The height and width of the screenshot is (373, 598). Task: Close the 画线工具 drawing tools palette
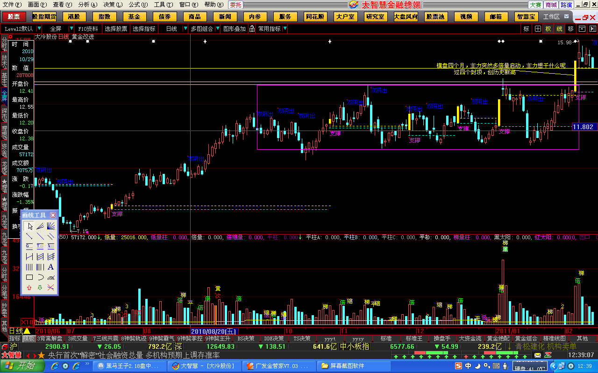click(53, 215)
